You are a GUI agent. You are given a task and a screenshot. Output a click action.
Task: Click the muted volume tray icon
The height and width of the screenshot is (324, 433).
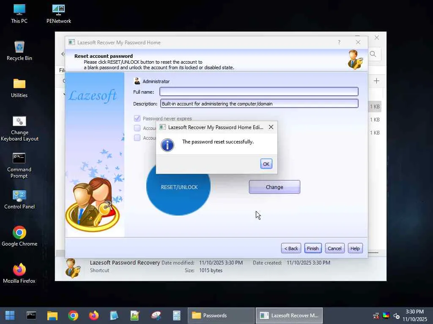[396, 316]
